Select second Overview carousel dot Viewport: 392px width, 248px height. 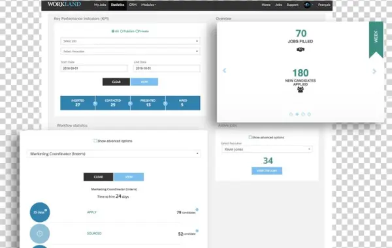297,114
